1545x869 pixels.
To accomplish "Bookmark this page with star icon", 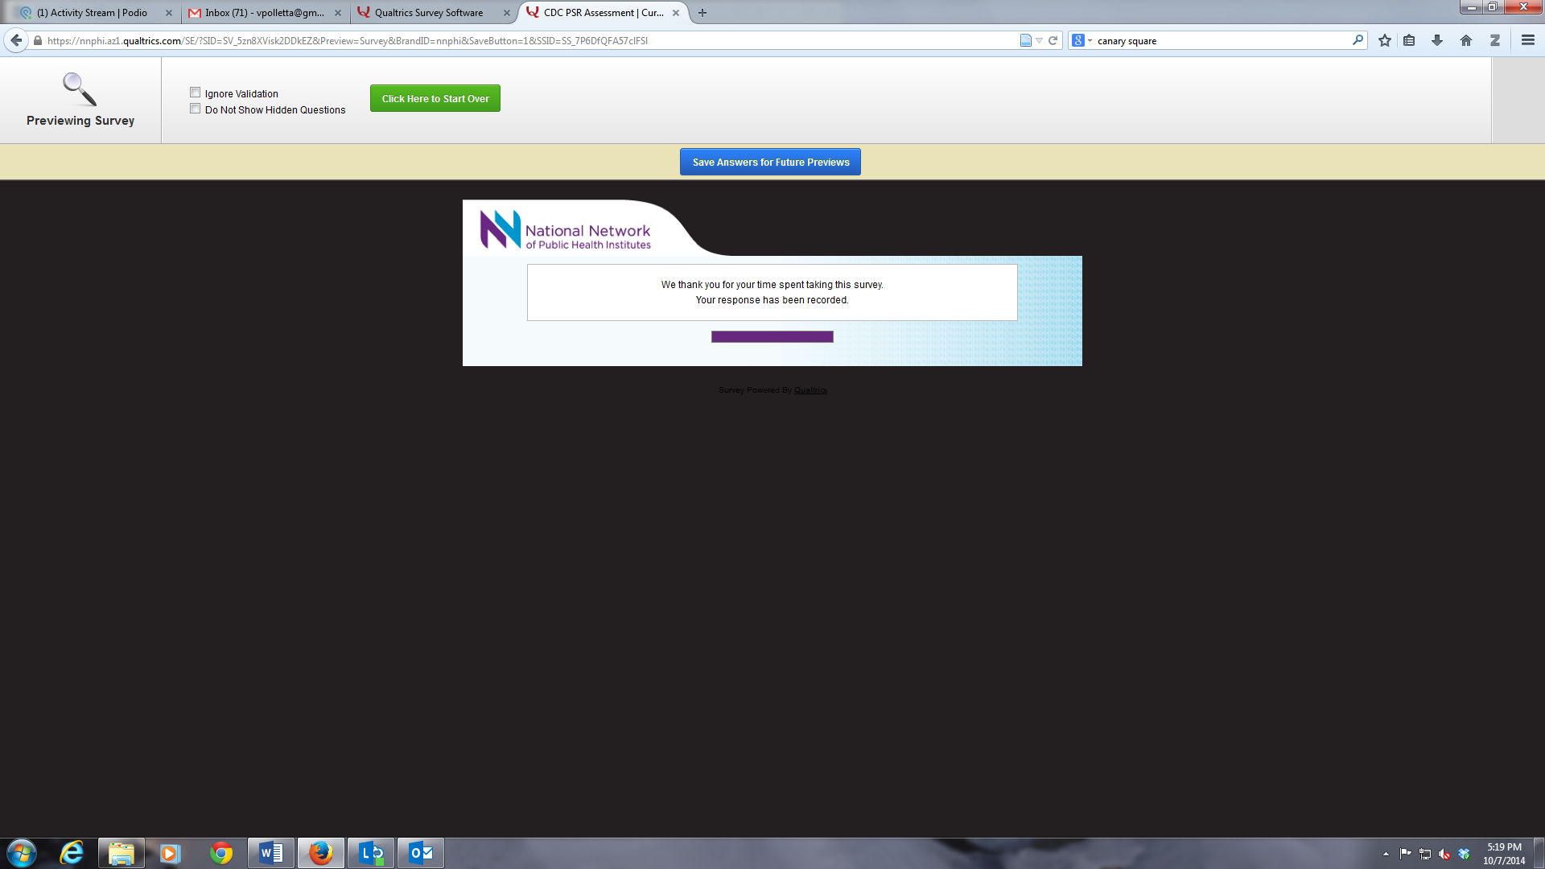I will coord(1384,40).
